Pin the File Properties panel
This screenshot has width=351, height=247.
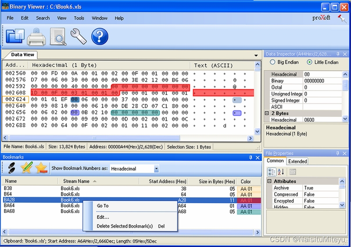tap(337, 153)
